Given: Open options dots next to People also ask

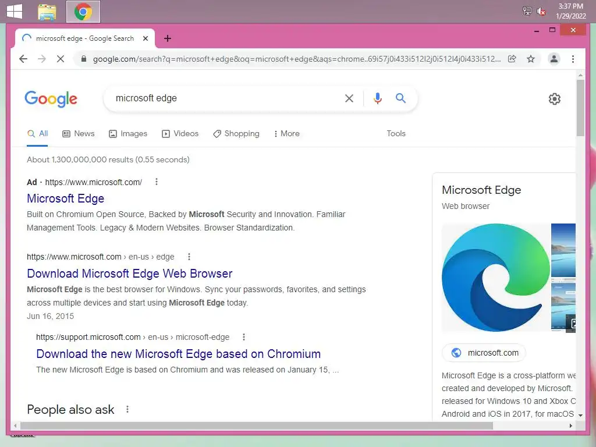Looking at the screenshot, I should [127, 409].
